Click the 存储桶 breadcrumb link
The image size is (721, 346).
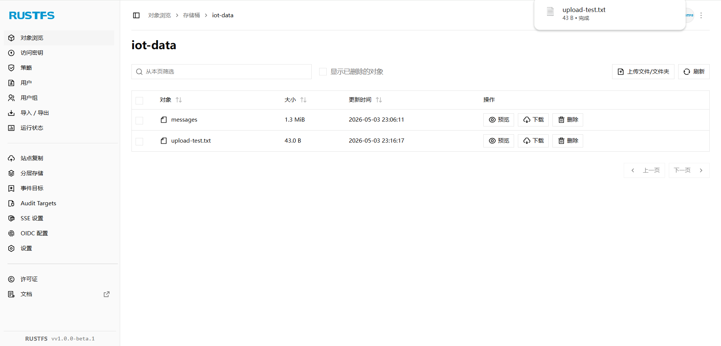(x=192, y=15)
